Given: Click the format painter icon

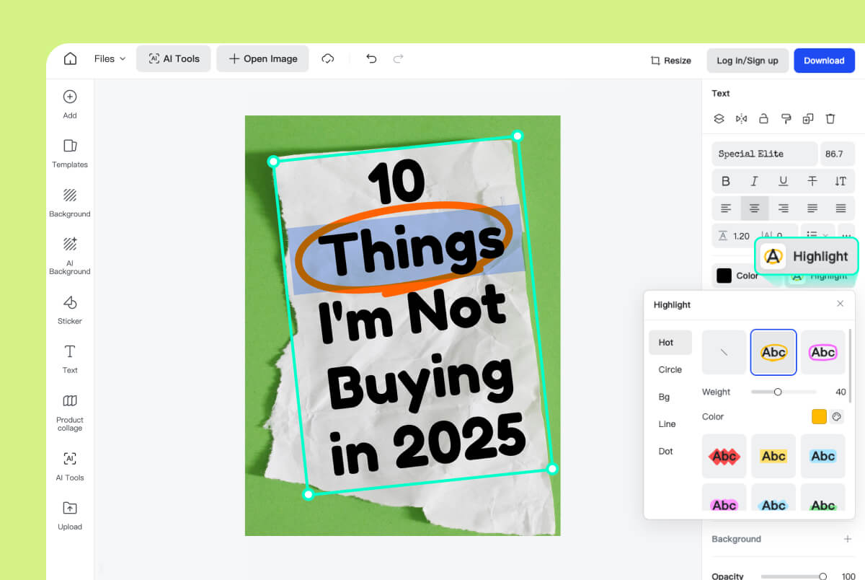Looking at the screenshot, I should (x=786, y=118).
